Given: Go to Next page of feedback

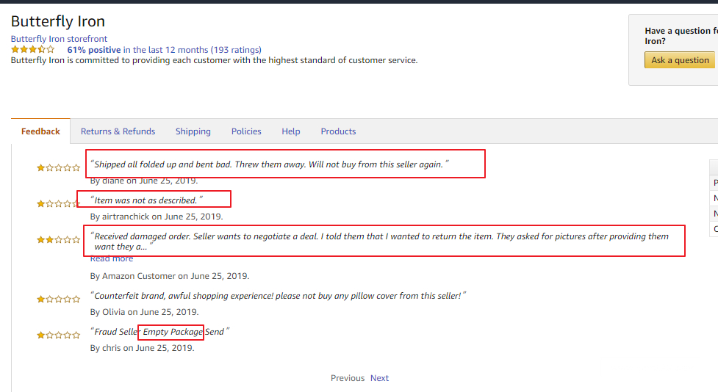Looking at the screenshot, I should [x=379, y=378].
